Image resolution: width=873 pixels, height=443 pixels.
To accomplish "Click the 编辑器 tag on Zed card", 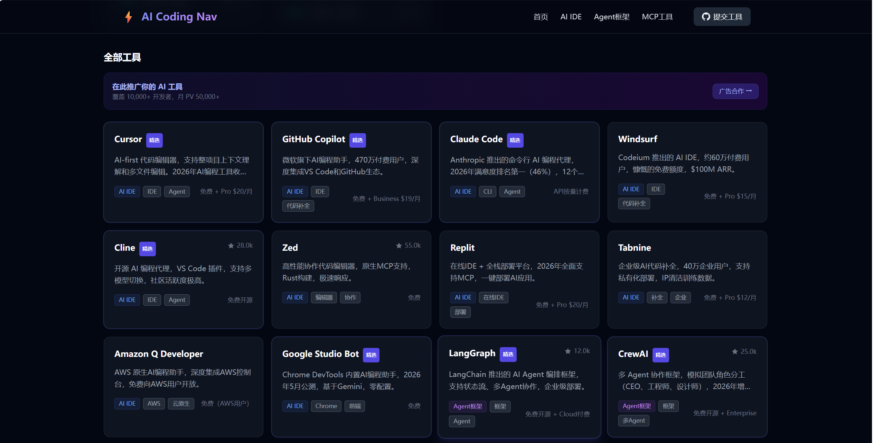I will 324,298.
